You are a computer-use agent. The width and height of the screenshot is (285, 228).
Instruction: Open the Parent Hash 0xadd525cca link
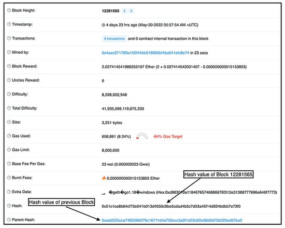coord(172,220)
